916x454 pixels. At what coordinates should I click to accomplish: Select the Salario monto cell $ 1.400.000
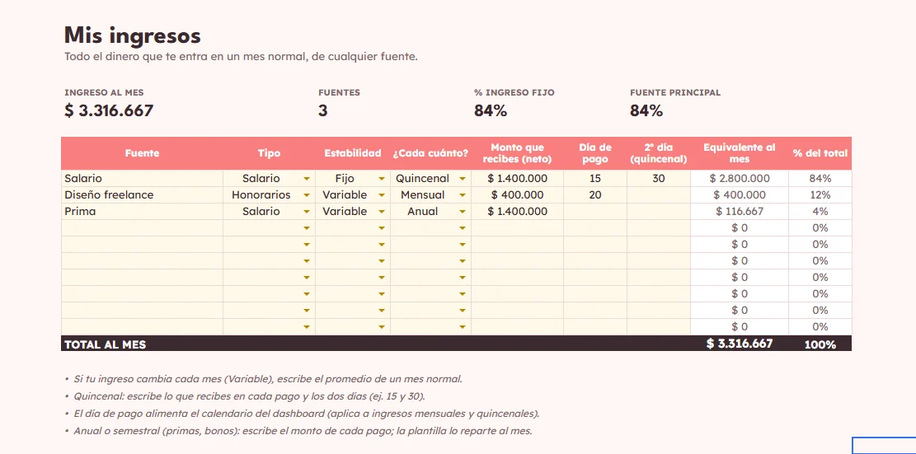pyautogui.click(x=517, y=179)
